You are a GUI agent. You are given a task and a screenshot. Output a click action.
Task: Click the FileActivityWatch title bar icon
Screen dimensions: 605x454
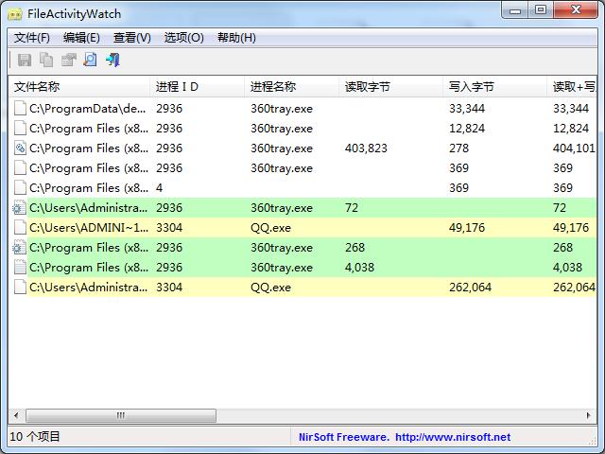pos(16,14)
